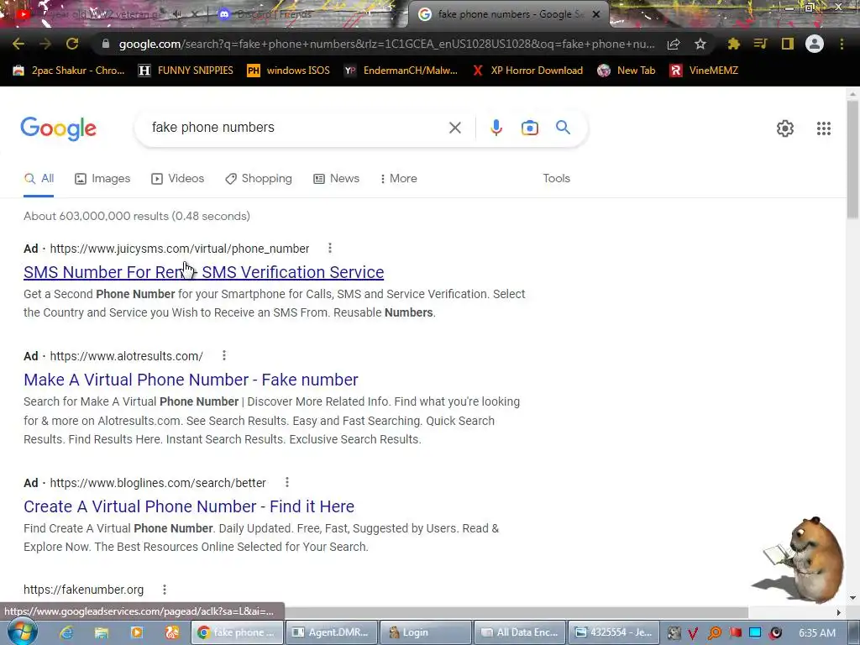Click the address bar URL
This screenshot has width=860, height=645.
tap(386, 44)
